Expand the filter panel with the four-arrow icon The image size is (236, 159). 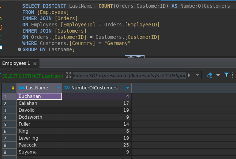tap(69, 75)
